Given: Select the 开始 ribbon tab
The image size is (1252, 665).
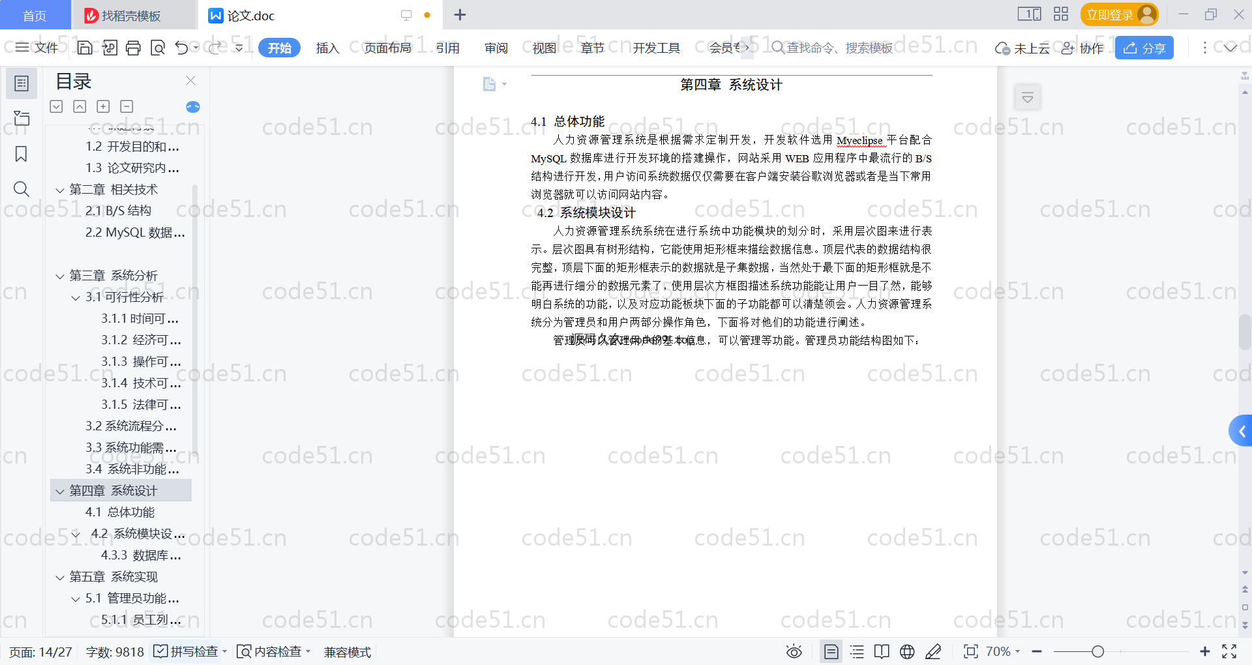Looking at the screenshot, I should coord(279,48).
